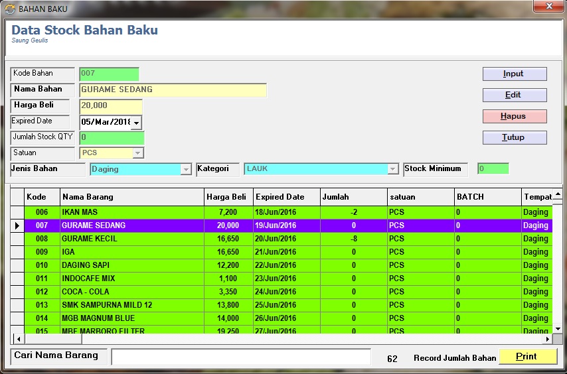Click the -2 Jumlah cell
The image size is (567, 374).
pos(354,213)
